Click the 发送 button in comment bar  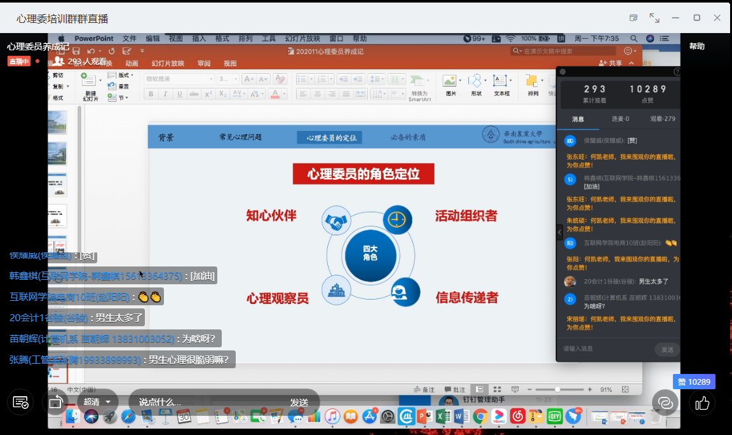click(299, 402)
